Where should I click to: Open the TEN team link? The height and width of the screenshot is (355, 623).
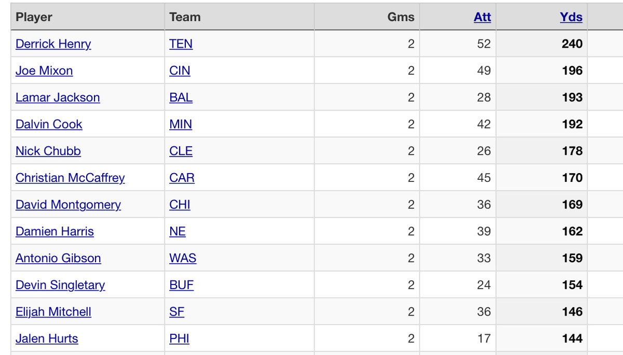[x=181, y=44]
